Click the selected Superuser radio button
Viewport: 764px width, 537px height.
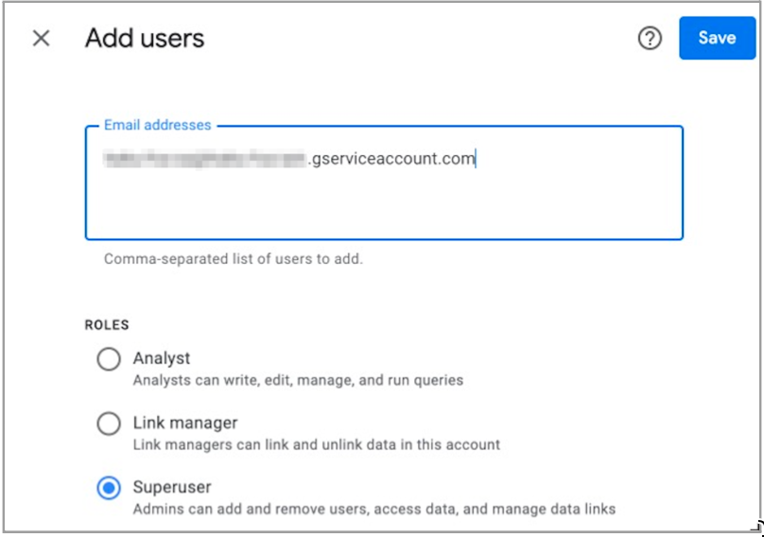[109, 488]
